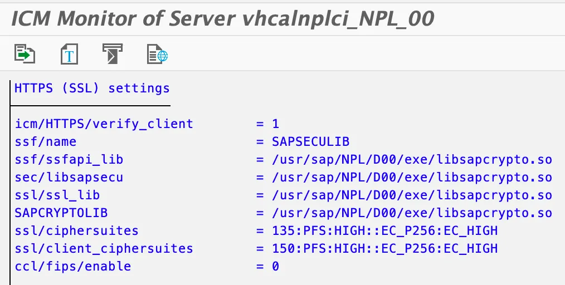This screenshot has width=565, height=285.
Task: Click the export document icon with green arrow
Action: tap(25, 55)
